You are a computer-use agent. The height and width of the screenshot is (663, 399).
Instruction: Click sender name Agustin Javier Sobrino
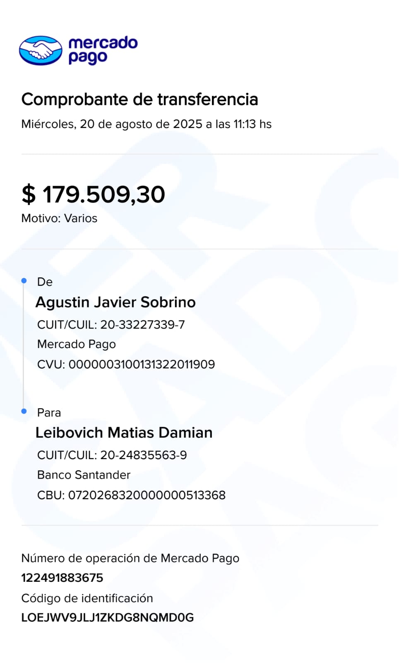pyautogui.click(x=115, y=302)
